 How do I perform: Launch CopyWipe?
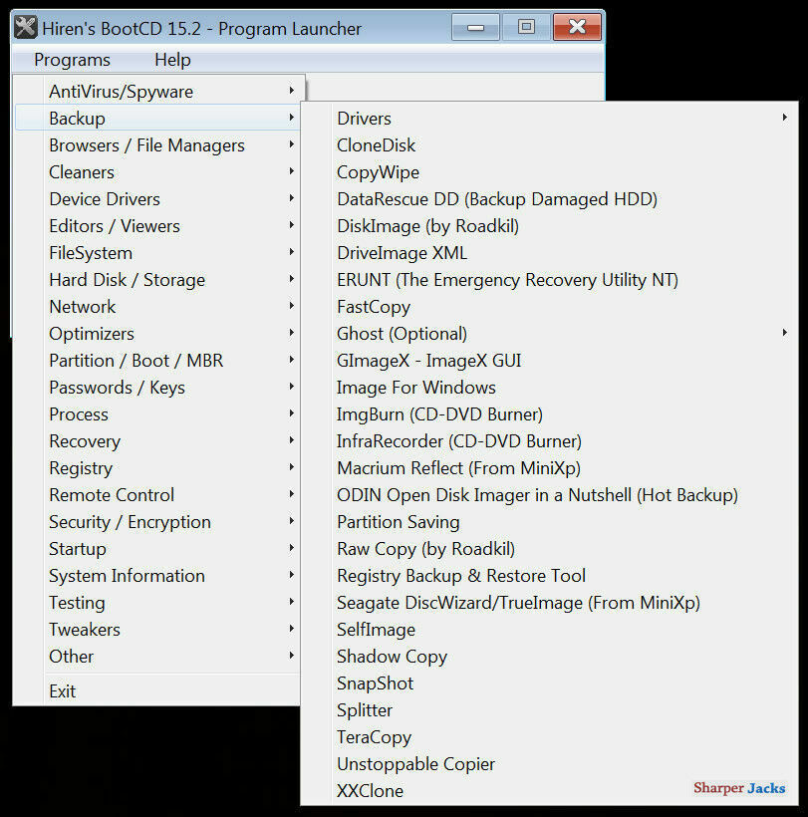point(550,172)
